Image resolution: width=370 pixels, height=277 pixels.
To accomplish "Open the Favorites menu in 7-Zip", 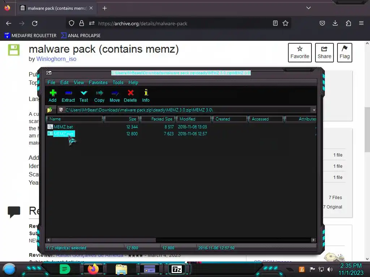I will tap(98, 83).
